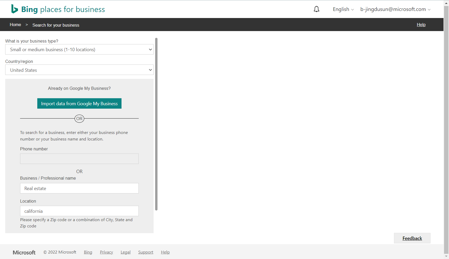Open the Legal footer link

pyautogui.click(x=125, y=252)
